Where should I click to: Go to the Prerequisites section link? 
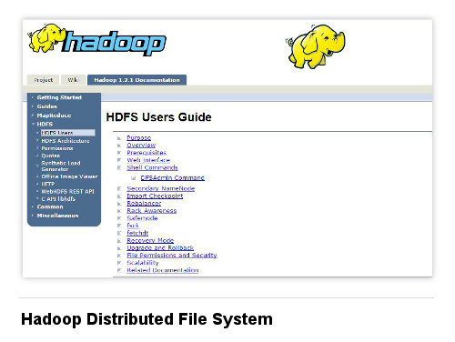point(147,153)
